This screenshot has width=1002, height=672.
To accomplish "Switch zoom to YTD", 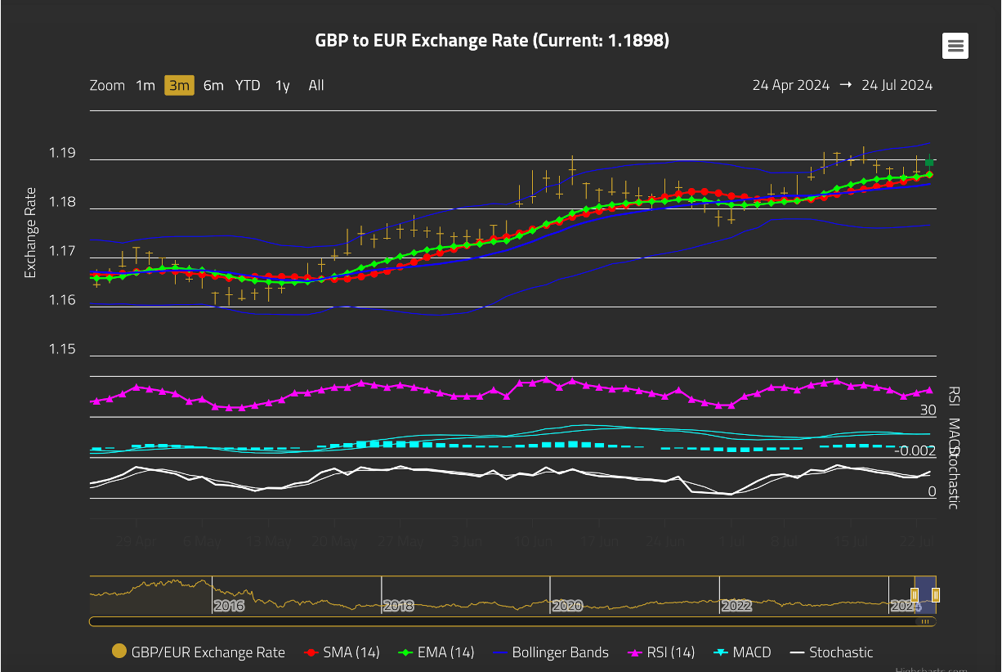I will pos(248,85).
